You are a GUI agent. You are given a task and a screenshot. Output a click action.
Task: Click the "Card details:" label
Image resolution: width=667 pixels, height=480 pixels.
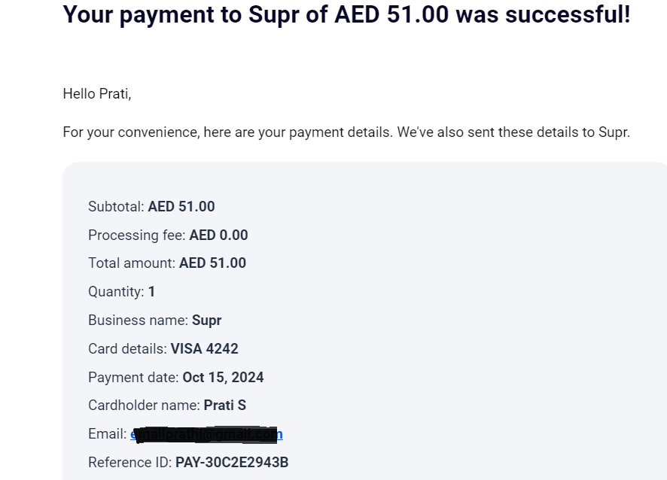pos(127,349)
